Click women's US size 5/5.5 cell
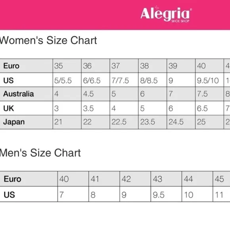Screen dimensions: 230x230 coord(67,80)
